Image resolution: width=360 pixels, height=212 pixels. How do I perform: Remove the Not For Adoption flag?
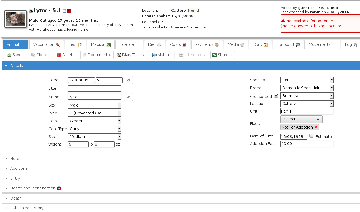click(x=316, y=127)
